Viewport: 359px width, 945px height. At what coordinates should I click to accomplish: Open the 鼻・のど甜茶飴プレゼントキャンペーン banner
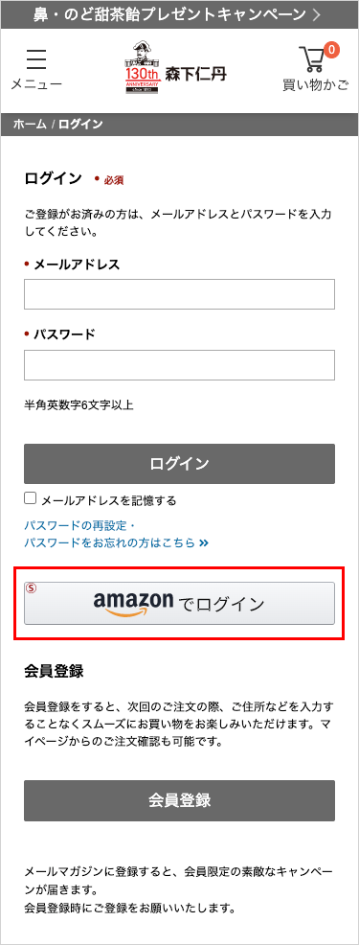click(x=180, y=15)
